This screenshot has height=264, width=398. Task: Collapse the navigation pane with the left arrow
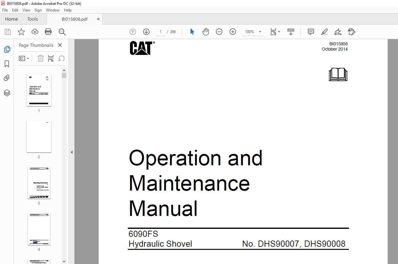point(72,152)
